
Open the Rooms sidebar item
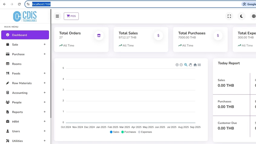[17, 64]
